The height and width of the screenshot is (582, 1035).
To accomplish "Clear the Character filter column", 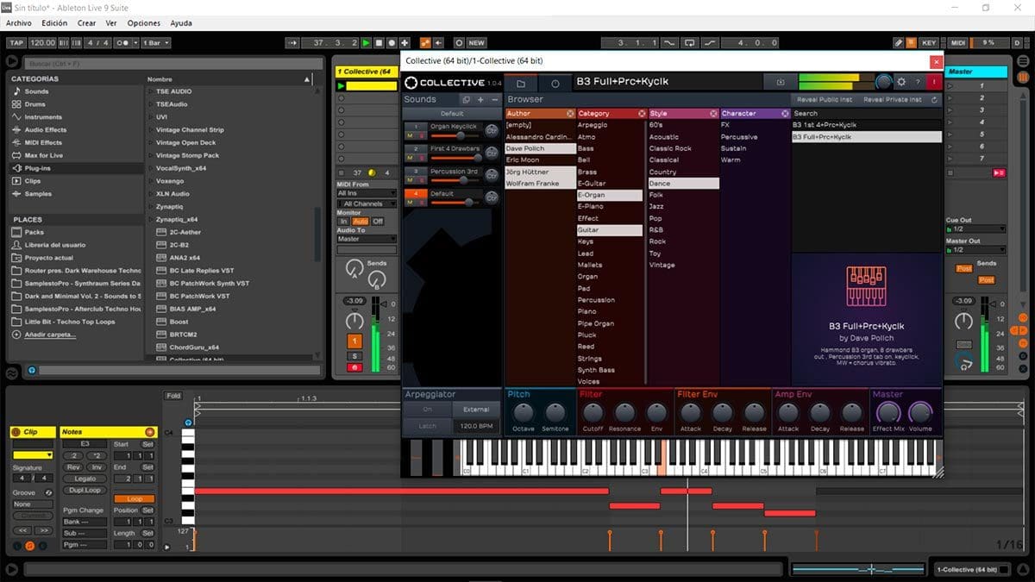I will (x=785, y=114).
